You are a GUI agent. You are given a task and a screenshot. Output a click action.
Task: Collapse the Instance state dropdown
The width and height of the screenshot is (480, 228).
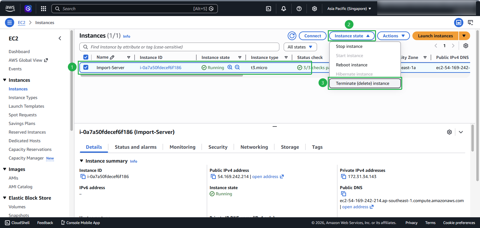click(x=352, y=36)
